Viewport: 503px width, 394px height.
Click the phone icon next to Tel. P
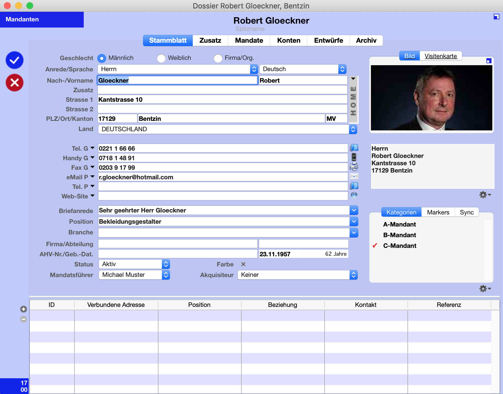click(x=354, y=186)
